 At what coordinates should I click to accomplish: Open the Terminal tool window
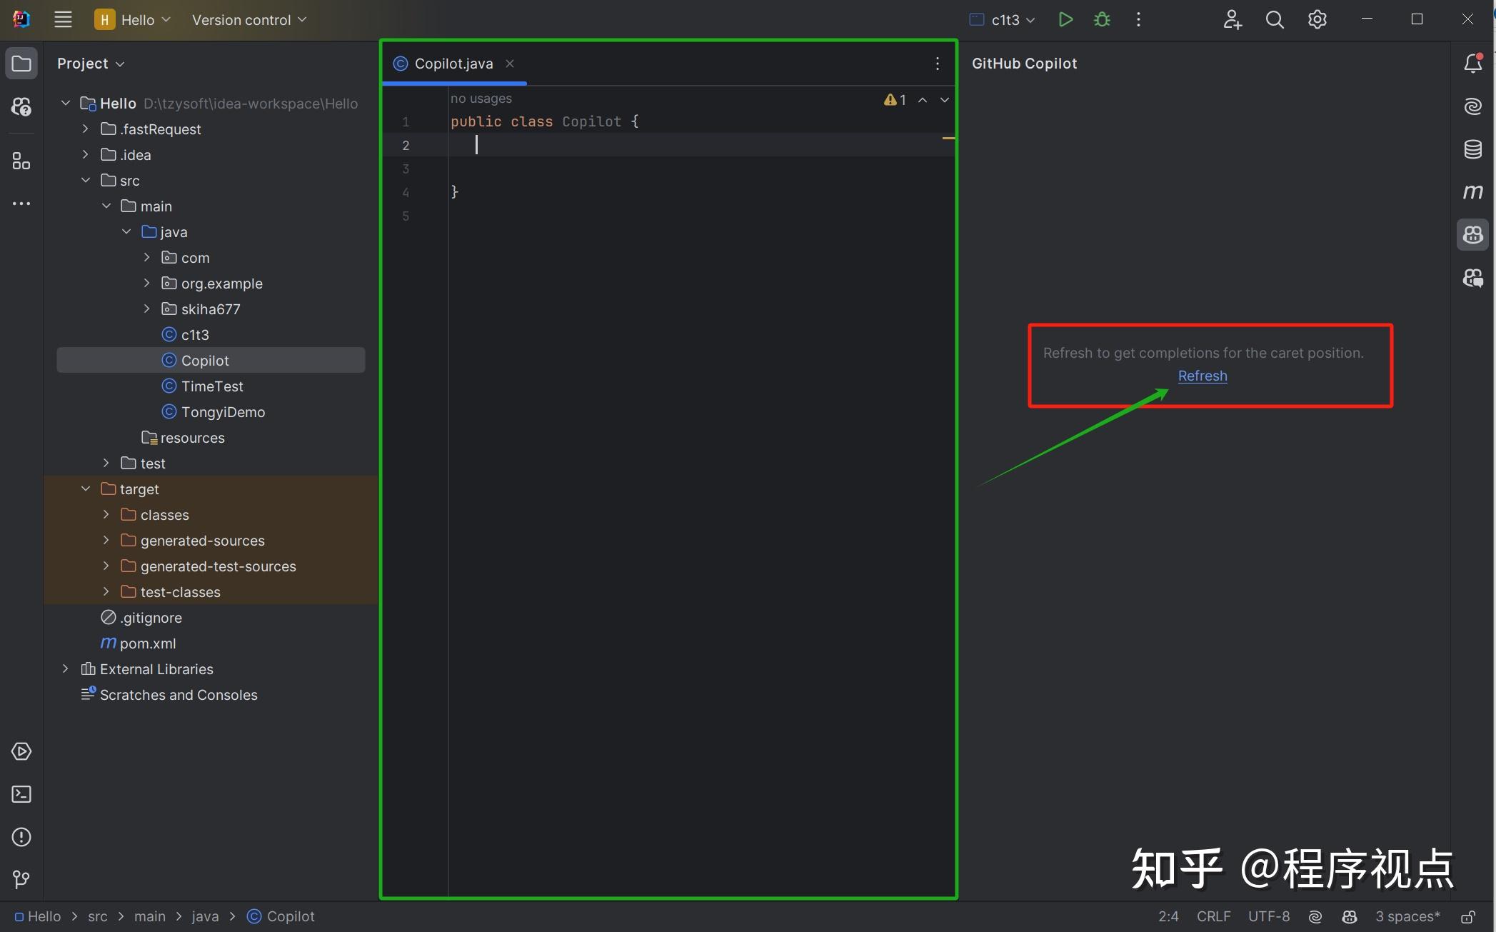click(21, 794)
